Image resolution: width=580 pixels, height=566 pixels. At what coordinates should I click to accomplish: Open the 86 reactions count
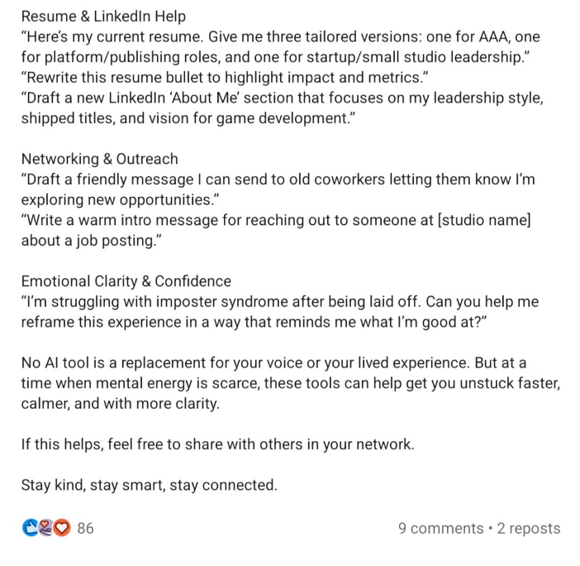tap(85, 528)
